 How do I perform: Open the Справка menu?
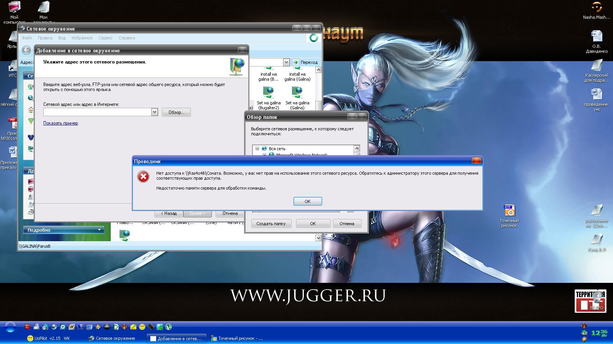pos(127,38)
